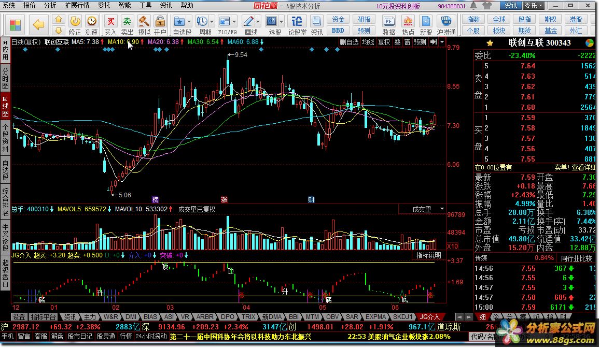Viewport: 600px width, 348px height.
Task: Open the 热点 hot topics icon
Action: click(x=408, y=25)
